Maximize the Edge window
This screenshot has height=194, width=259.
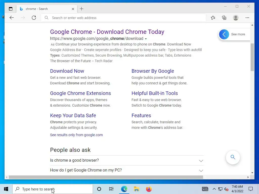click(x=237, y=6)
